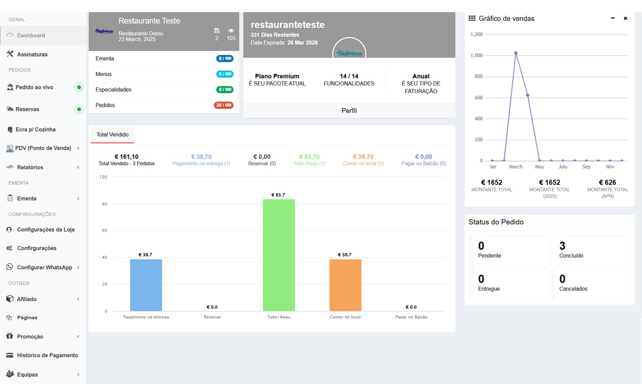Expand the PDV (Ponto de Venda) submenu

(78, 148)
